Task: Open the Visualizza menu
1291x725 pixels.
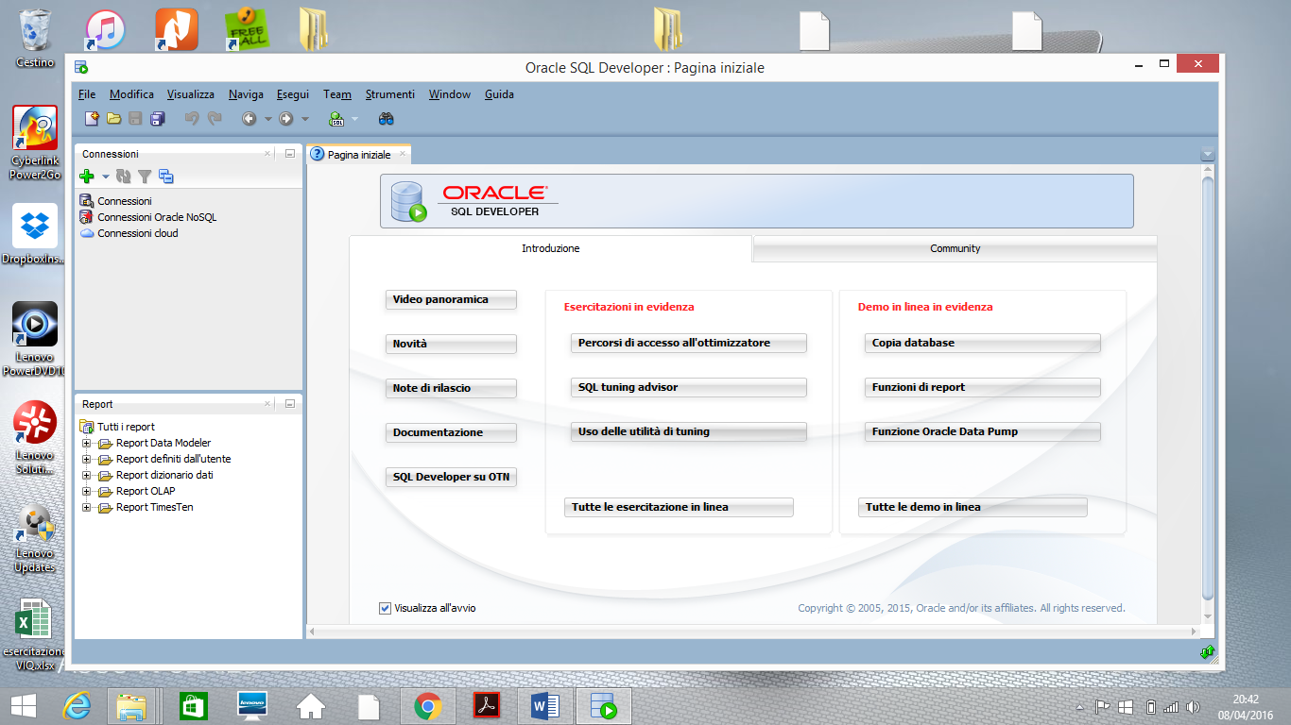Action: click(191, 94)
